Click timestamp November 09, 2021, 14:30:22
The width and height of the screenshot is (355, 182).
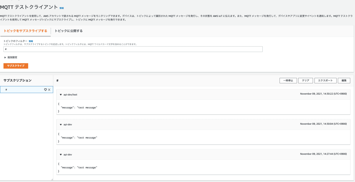pyautogui.click(x=323, y=94)
